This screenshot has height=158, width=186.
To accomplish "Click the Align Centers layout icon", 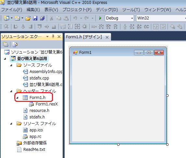I will pos(23,27).
